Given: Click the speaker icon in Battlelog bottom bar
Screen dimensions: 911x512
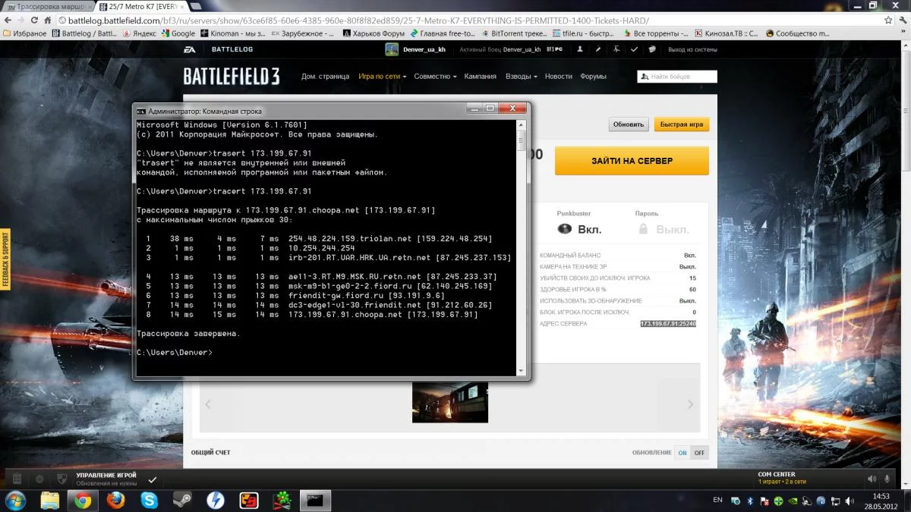Looking at the screenshot, I should [872, 479].
